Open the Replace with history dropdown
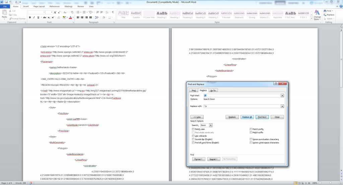 coord(282,106)
